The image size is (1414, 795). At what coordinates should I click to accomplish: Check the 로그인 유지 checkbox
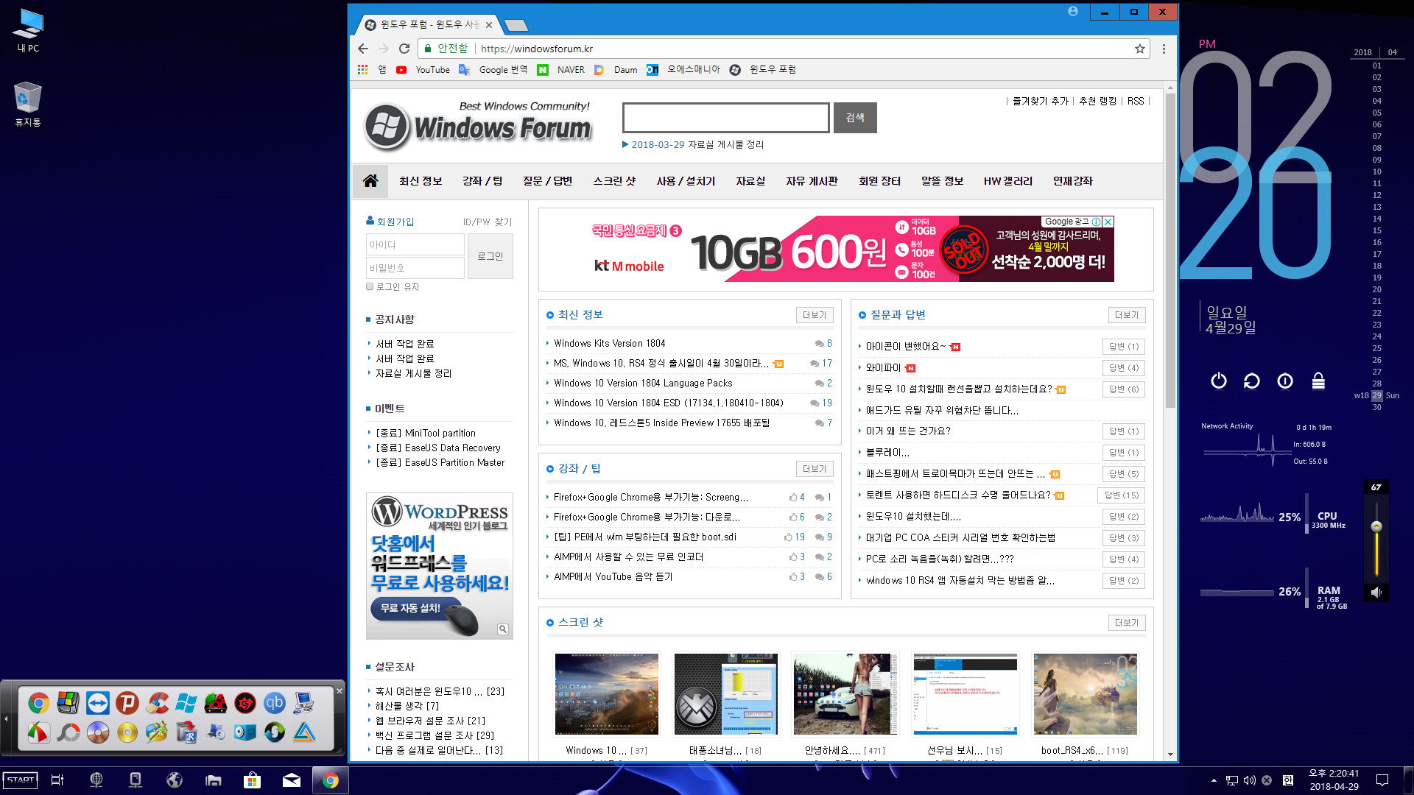tap(370, 287)
